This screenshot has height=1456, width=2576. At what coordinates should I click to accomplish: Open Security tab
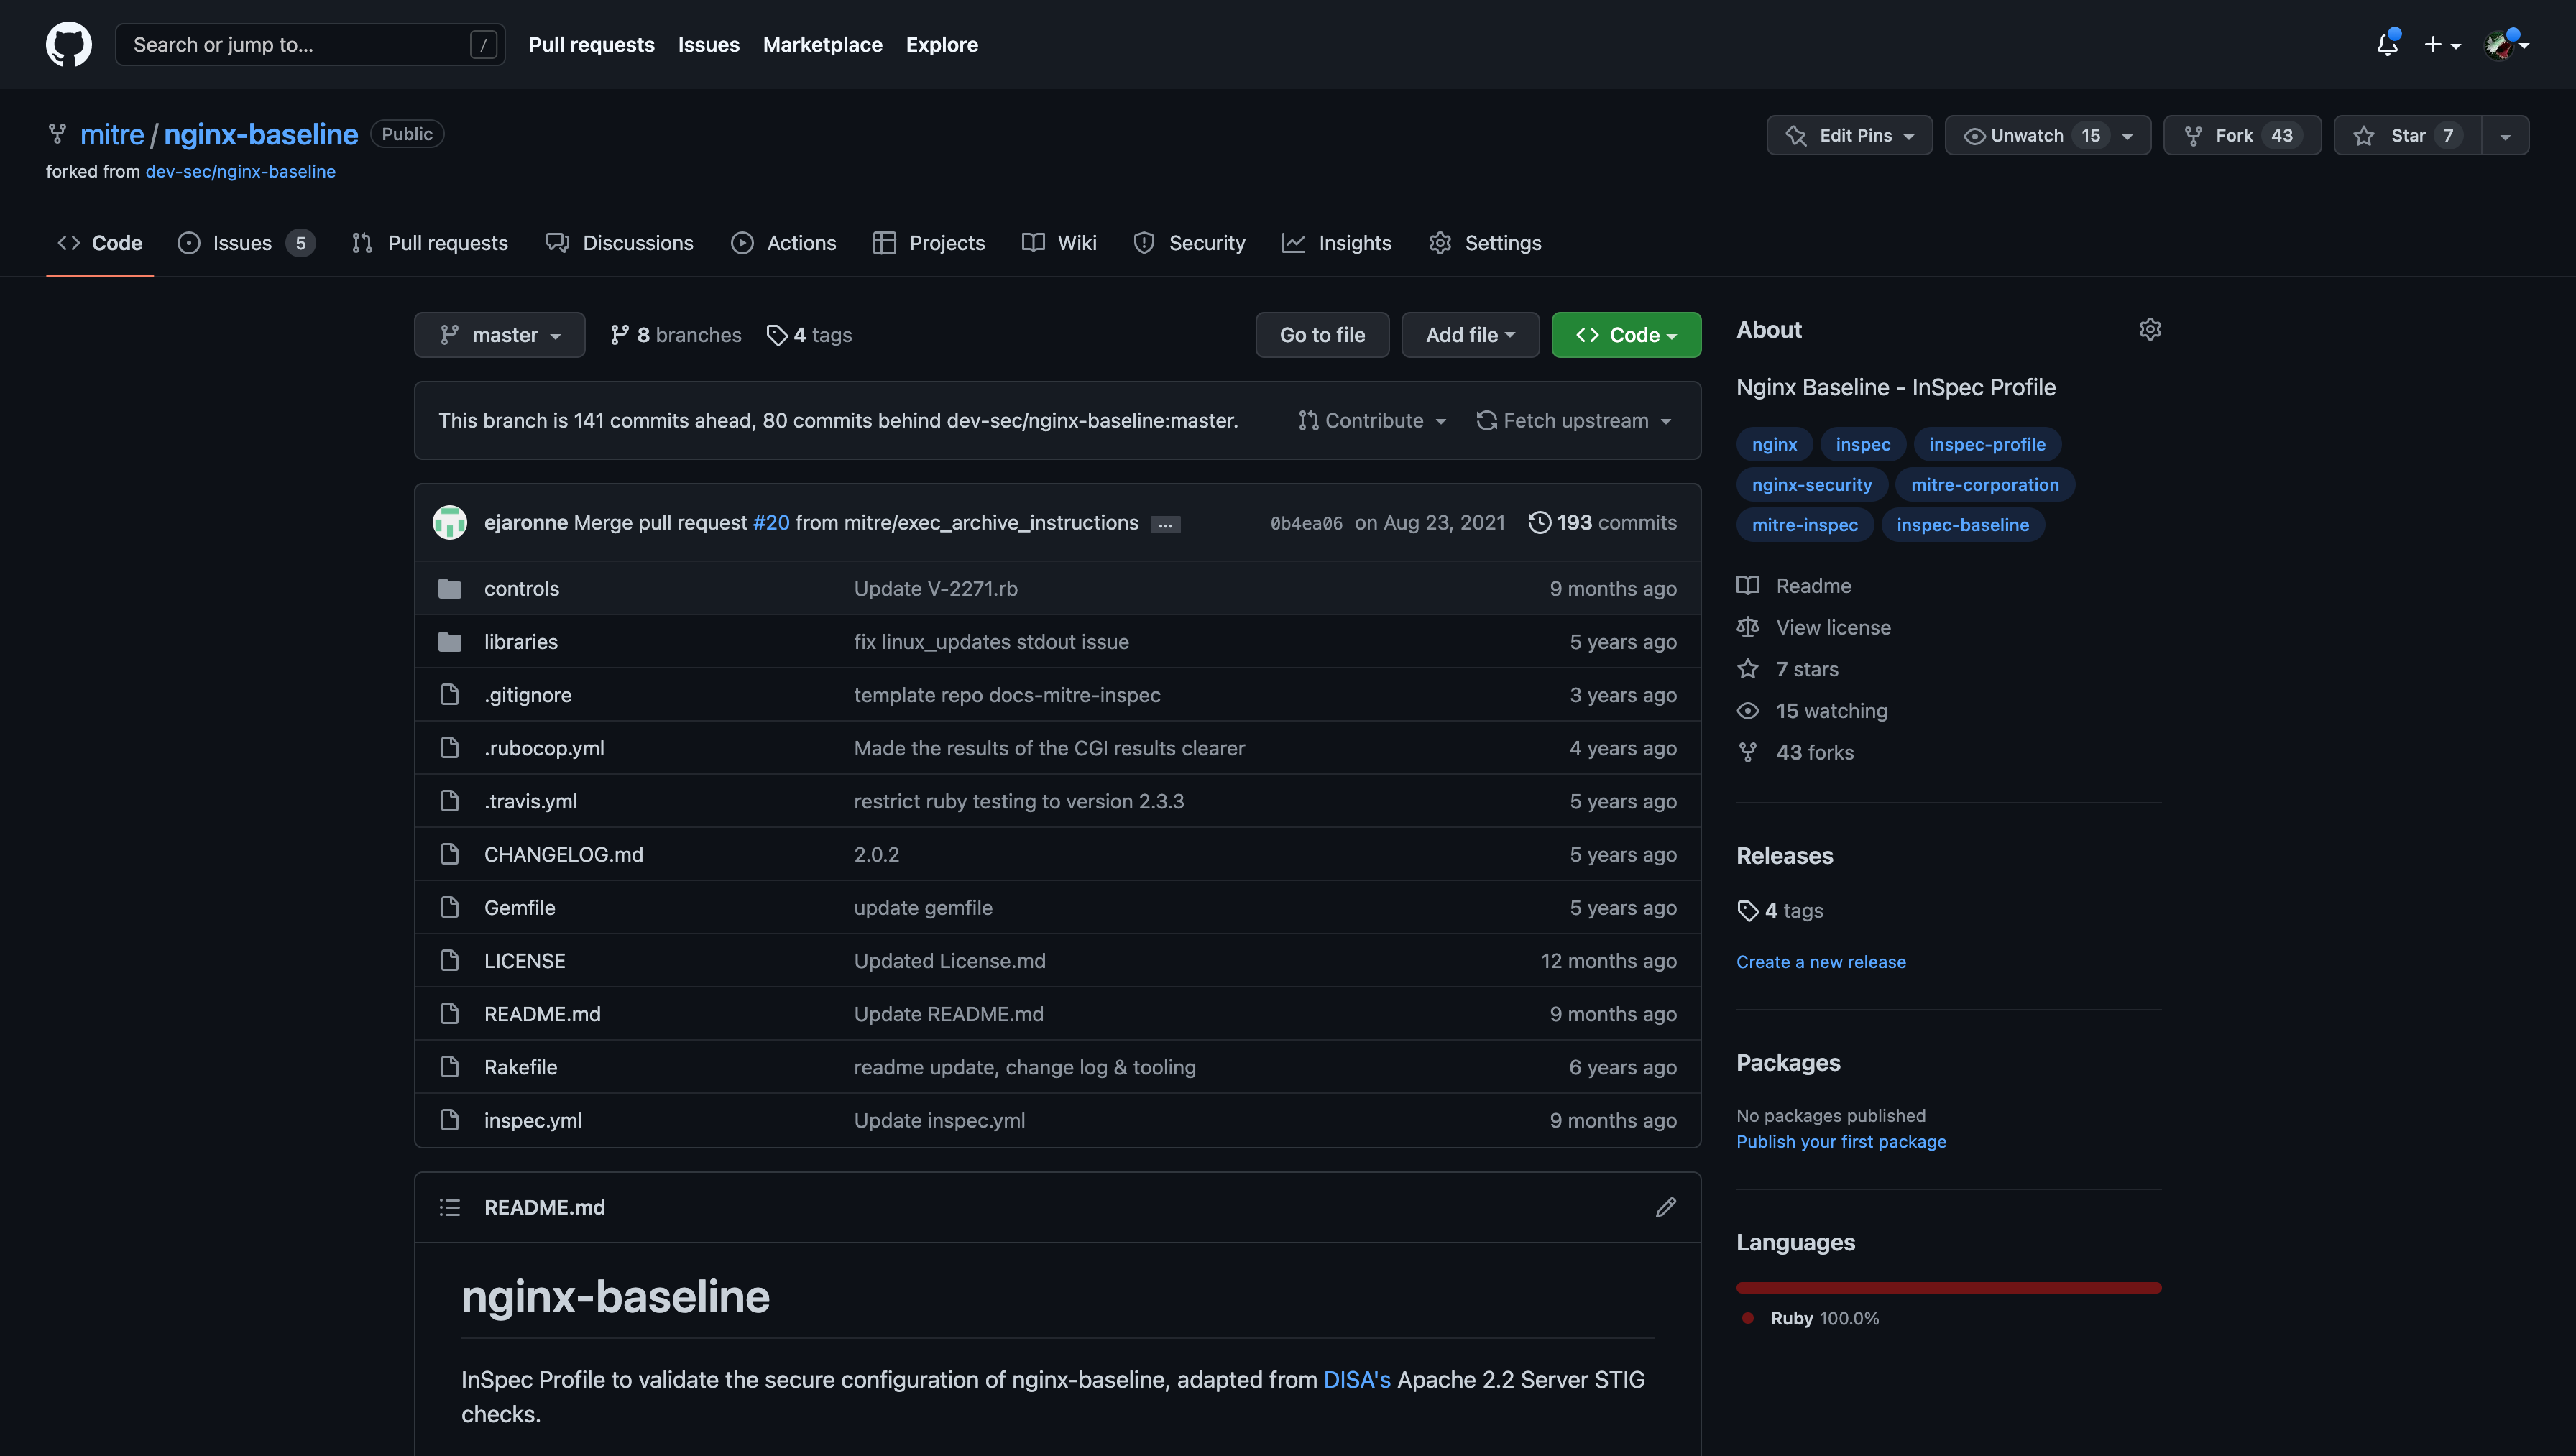click(1189, 243)
